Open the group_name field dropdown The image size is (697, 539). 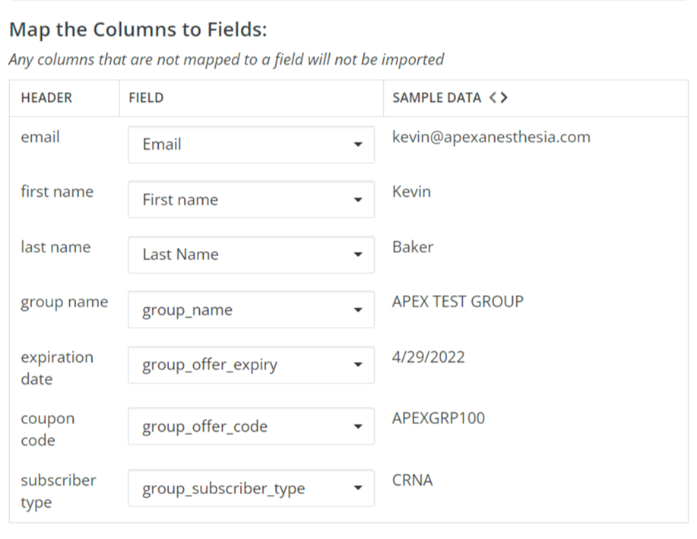(251, 310)
